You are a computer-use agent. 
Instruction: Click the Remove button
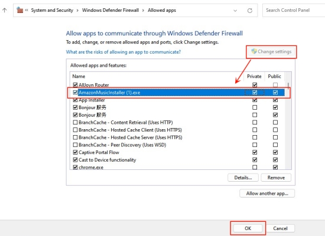pyautogui.click(x=276, y=178)
